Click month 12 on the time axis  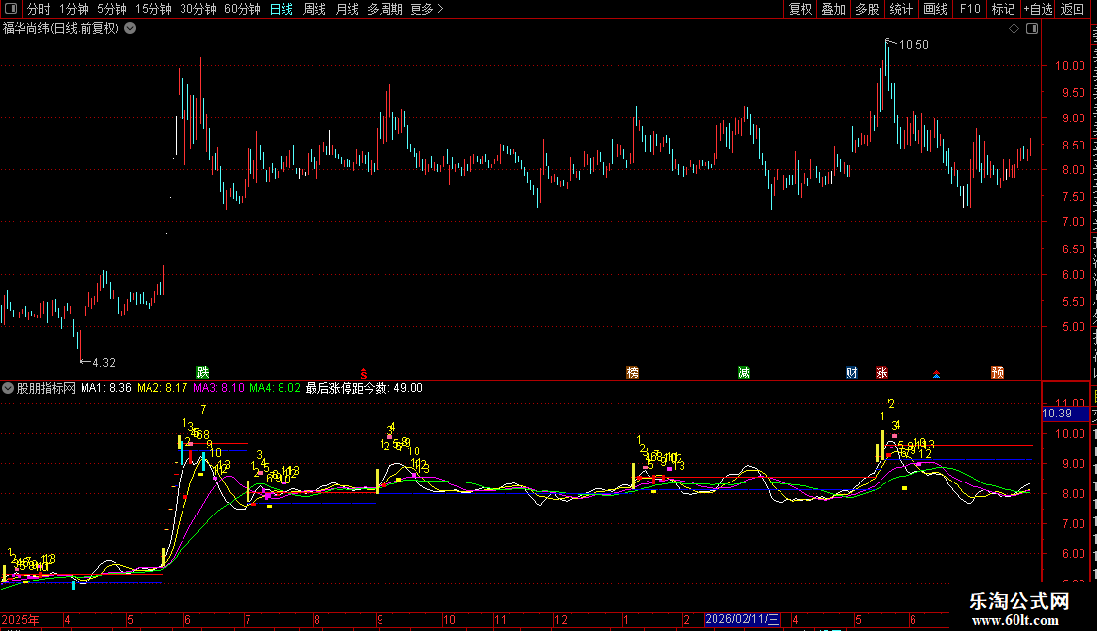(561, 619)
